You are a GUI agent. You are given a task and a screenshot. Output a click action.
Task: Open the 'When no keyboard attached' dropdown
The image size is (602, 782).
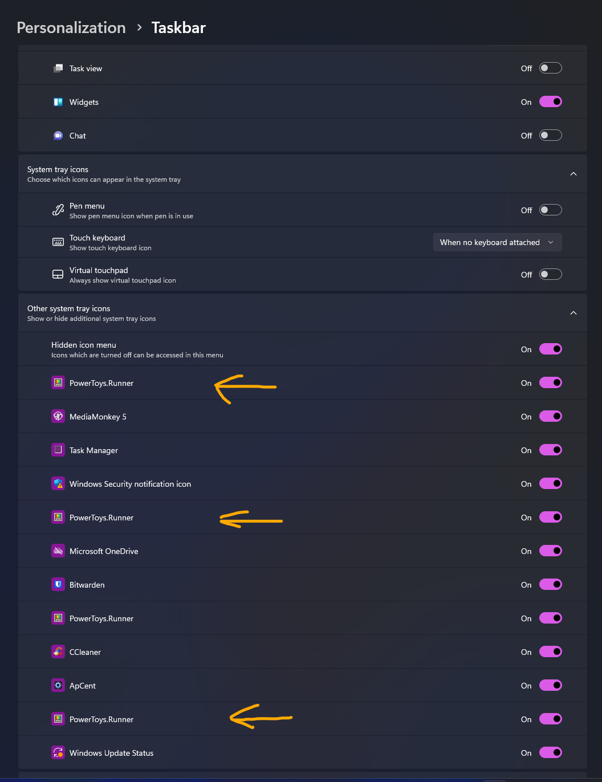[497, 242]
